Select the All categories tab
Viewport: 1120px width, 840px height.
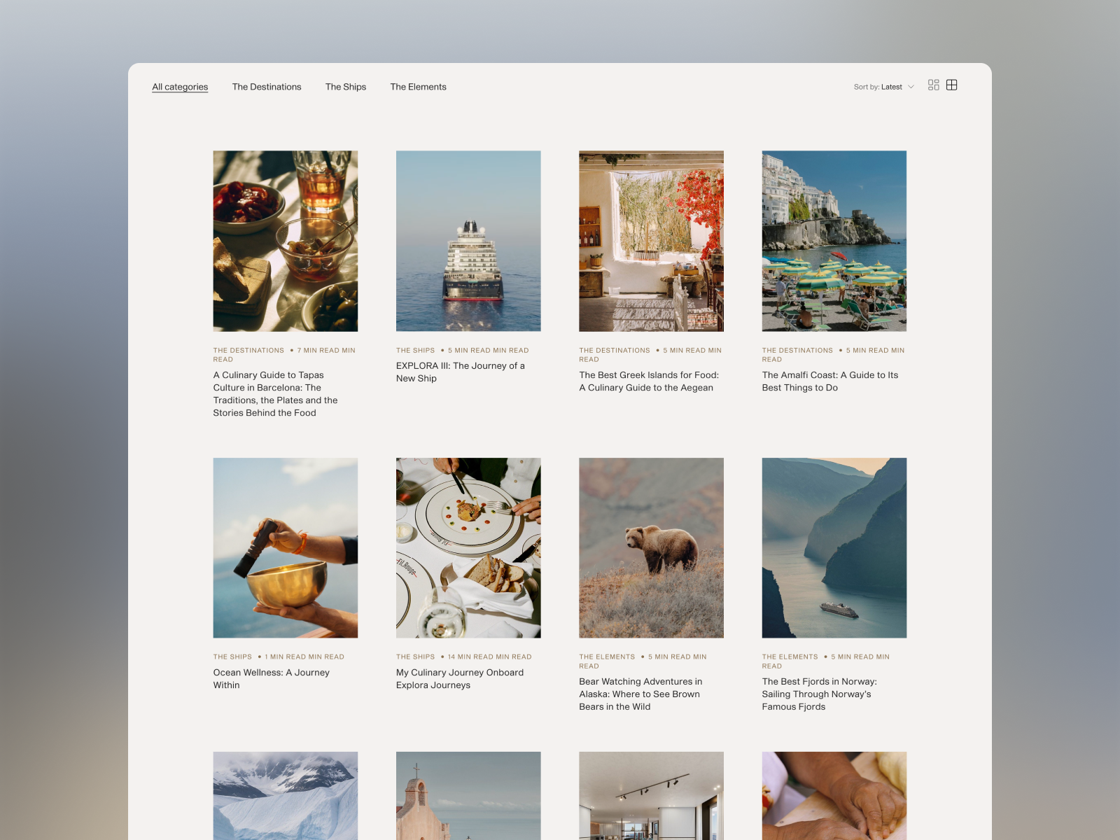tap(180, 87)
